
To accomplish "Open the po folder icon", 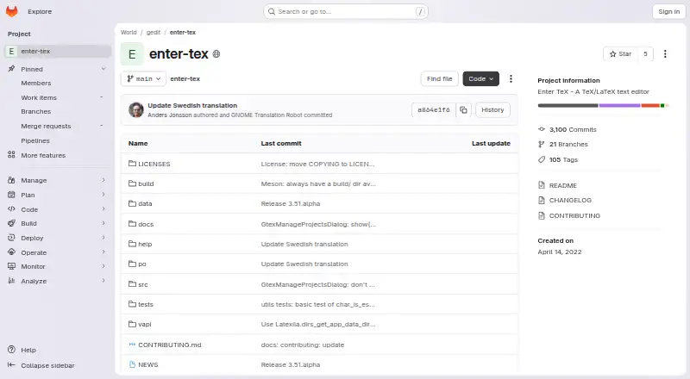I will (x=132, y=264).
